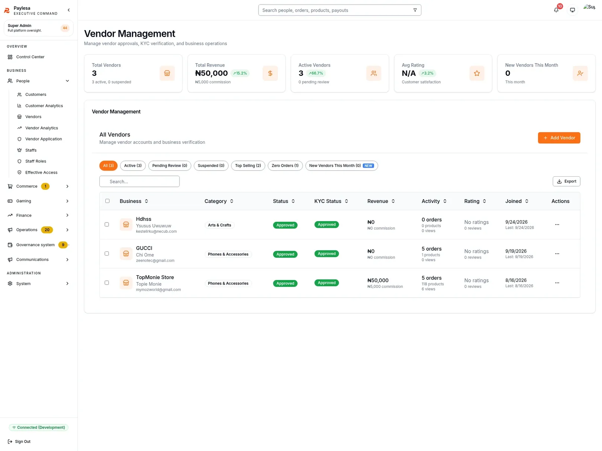Click the New Vendors This Month icon
The height and width of the screenshot is (451, 602).
[x=580, y=73]
